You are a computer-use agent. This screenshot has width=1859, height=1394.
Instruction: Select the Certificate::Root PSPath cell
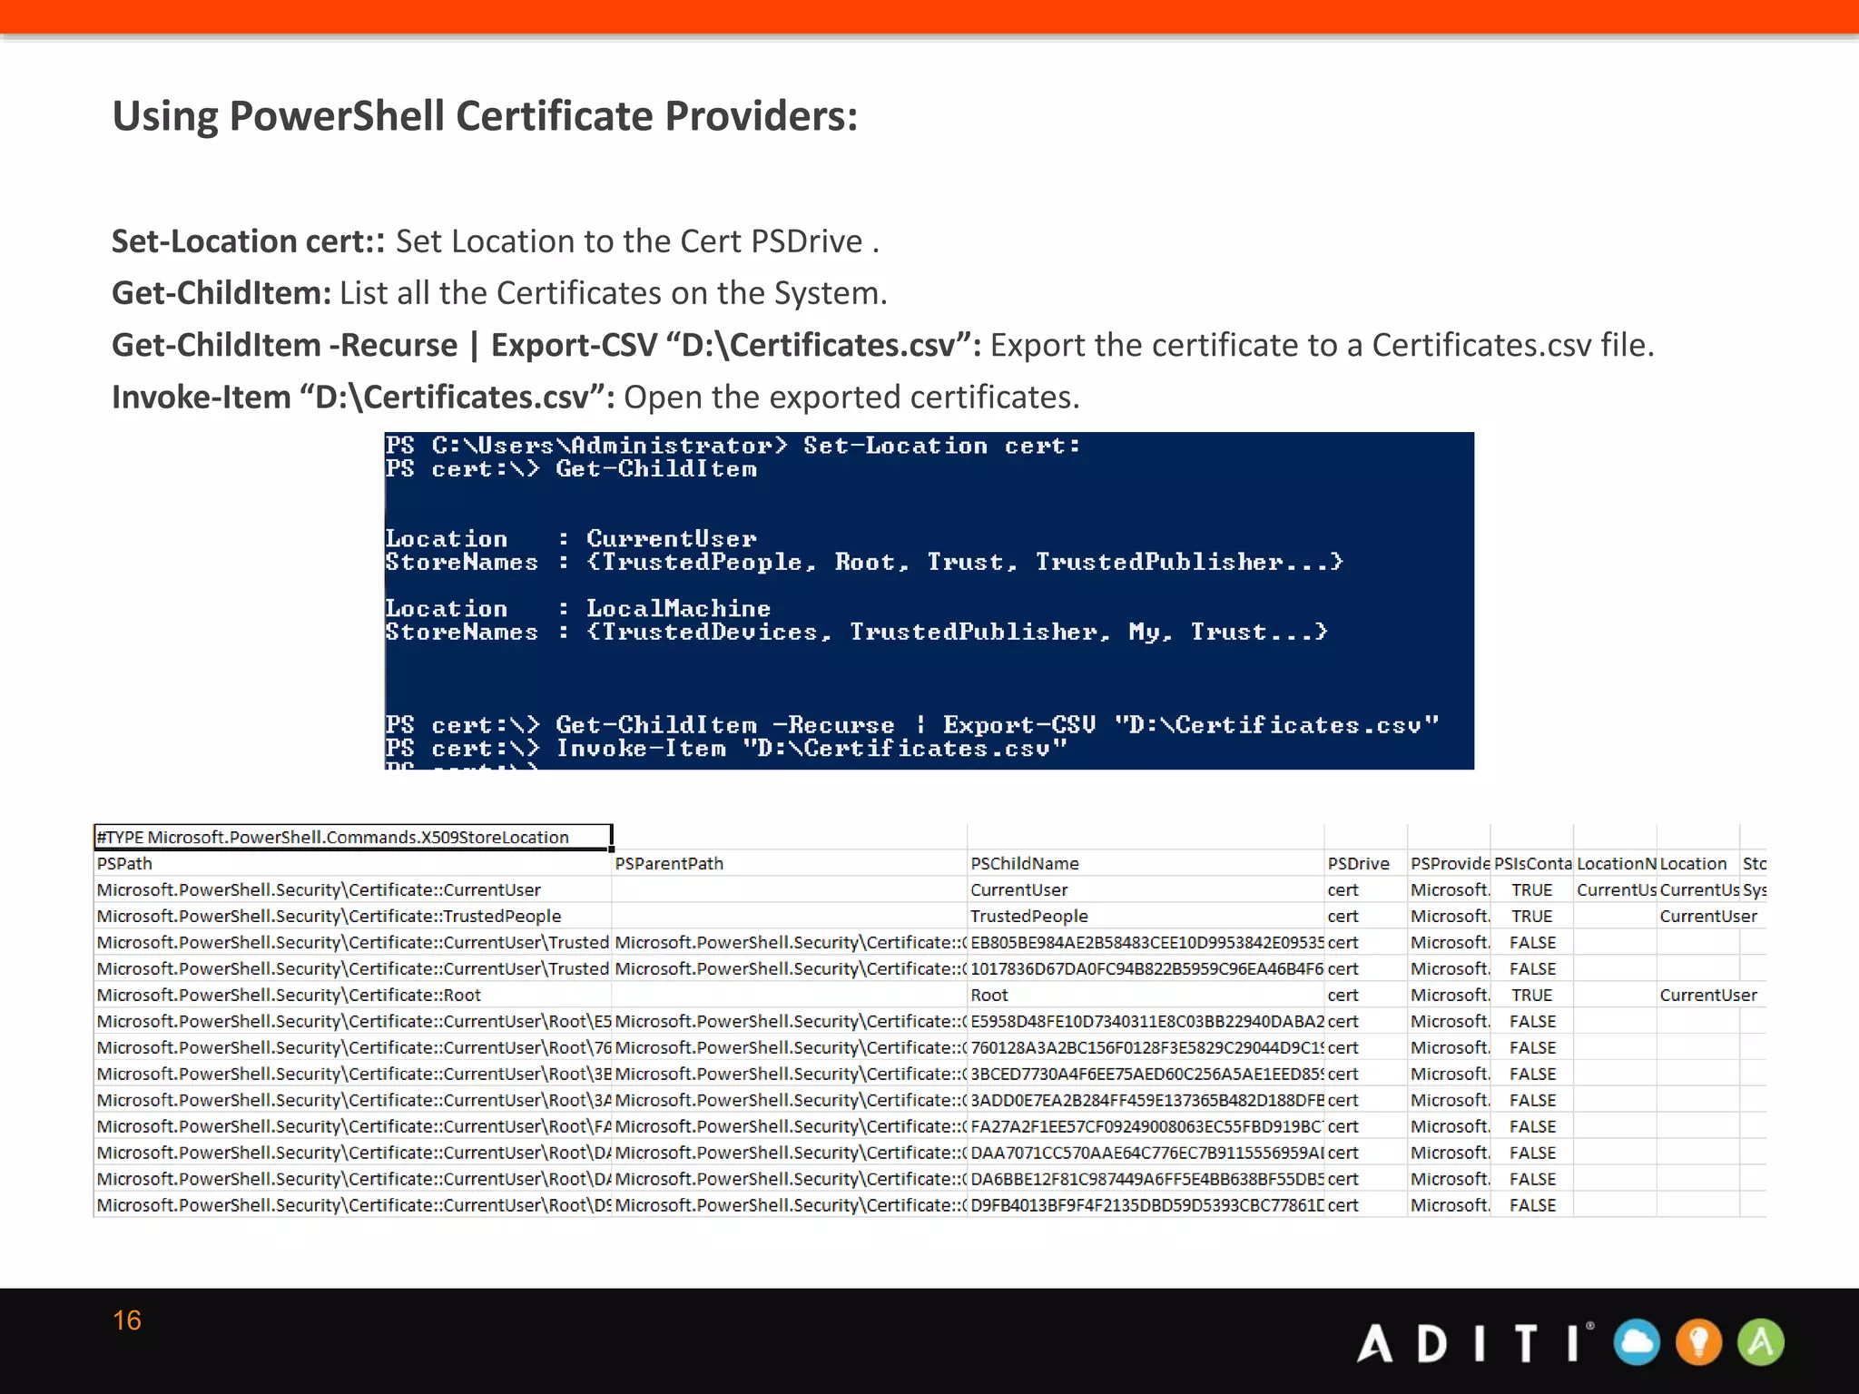tap(353, 995)
